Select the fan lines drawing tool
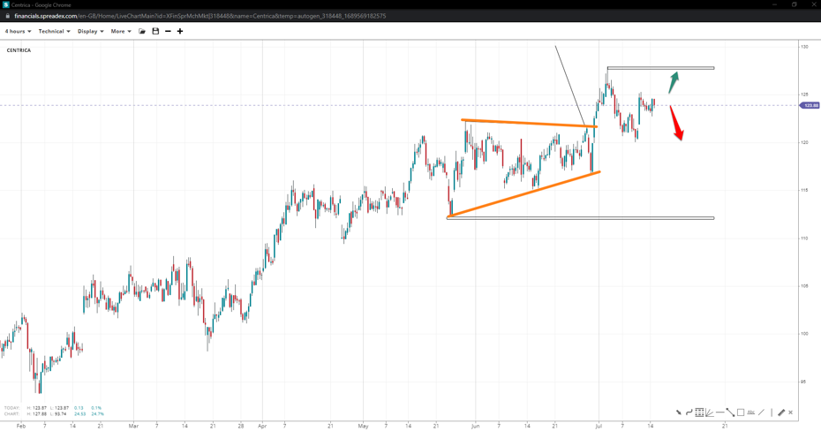This screenshot has height=439, width=821. pos(710,413)
